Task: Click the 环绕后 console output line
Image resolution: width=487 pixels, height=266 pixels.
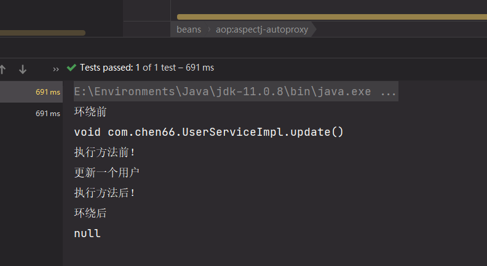Action: [x=90, y=213]
